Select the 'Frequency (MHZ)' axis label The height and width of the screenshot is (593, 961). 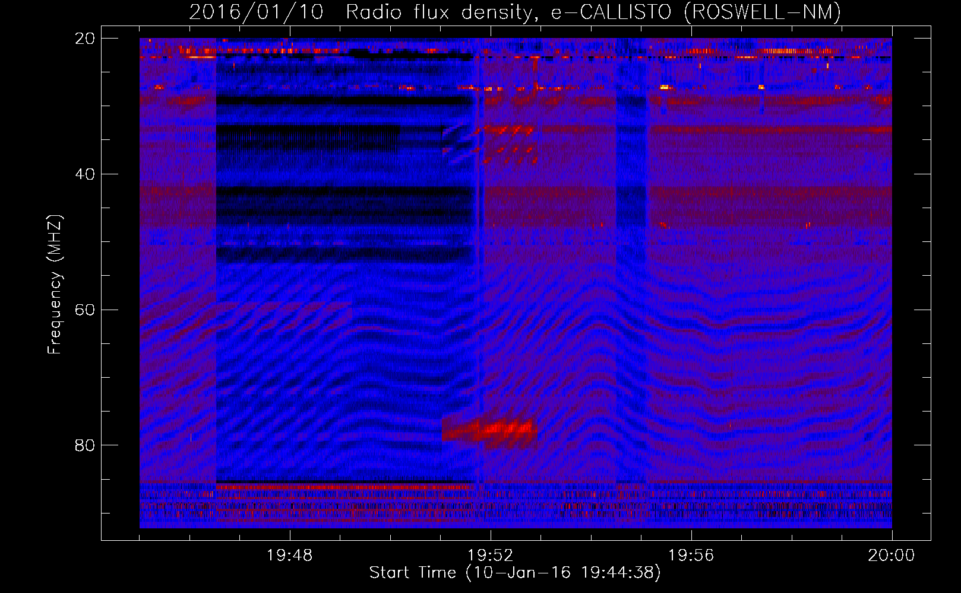[55, 285]
